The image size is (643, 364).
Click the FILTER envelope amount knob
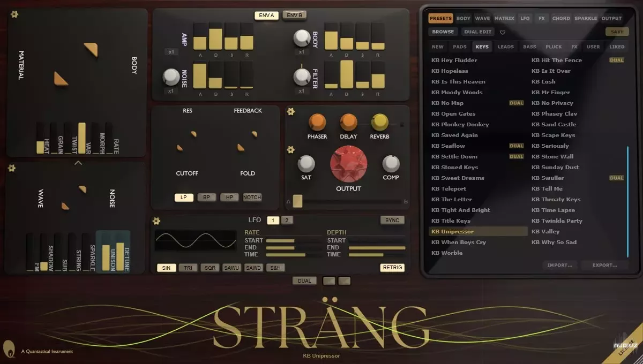(x=301, y=77)
